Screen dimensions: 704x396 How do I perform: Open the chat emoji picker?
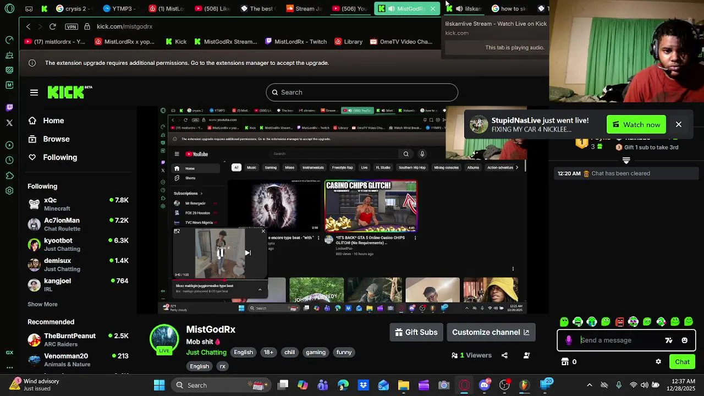coord(684,340)
